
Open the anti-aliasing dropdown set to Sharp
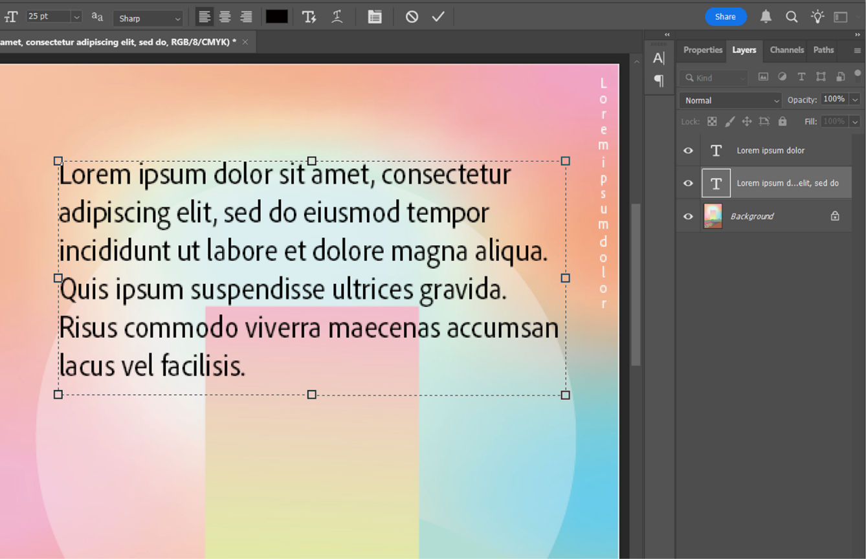pos(148,18)
